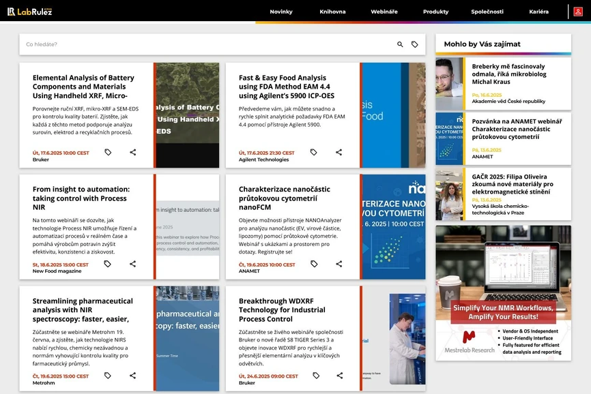Open the Kariéra menu

538,12
